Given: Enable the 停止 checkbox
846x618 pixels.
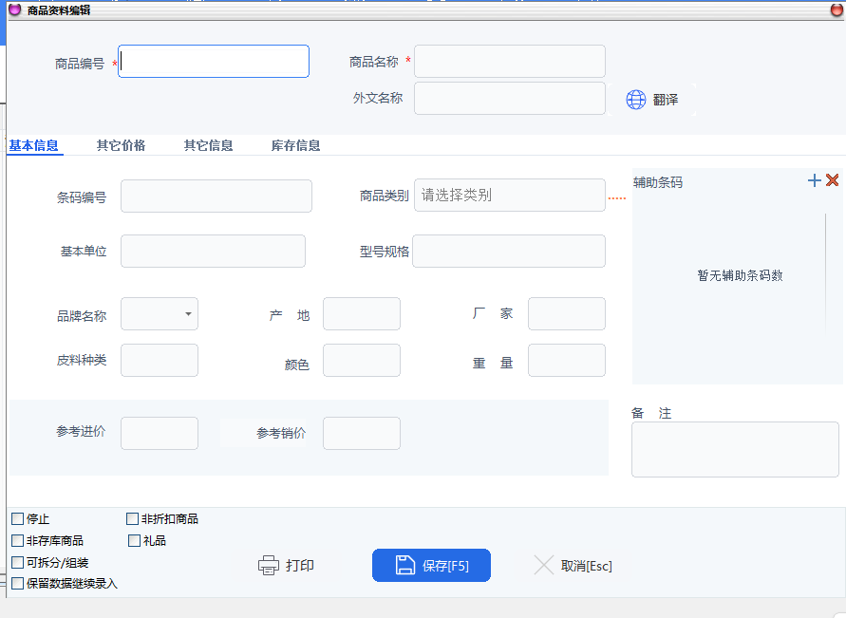Looking at the screenshot, I should coord(18,519).
